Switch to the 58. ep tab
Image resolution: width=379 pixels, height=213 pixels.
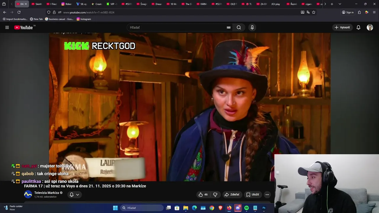tap(82, 4)
